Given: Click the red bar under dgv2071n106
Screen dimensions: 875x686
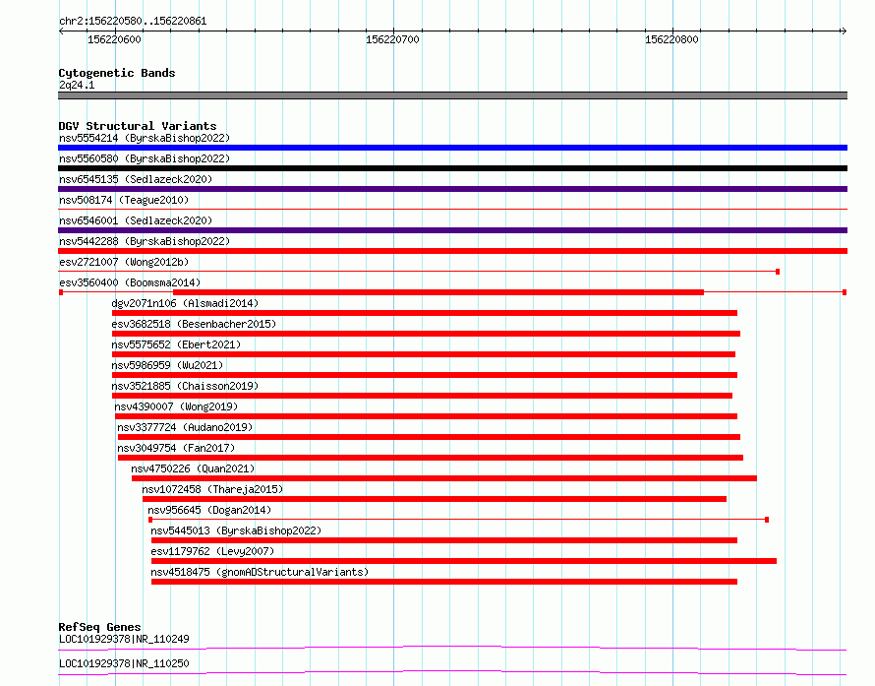Looking at the screenshot, I should (425, 313).
